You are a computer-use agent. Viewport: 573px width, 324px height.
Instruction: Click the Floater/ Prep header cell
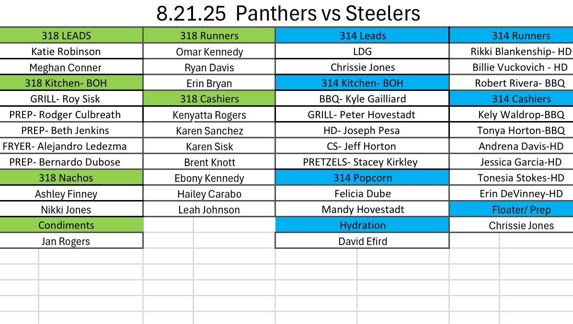click(521, 210)
